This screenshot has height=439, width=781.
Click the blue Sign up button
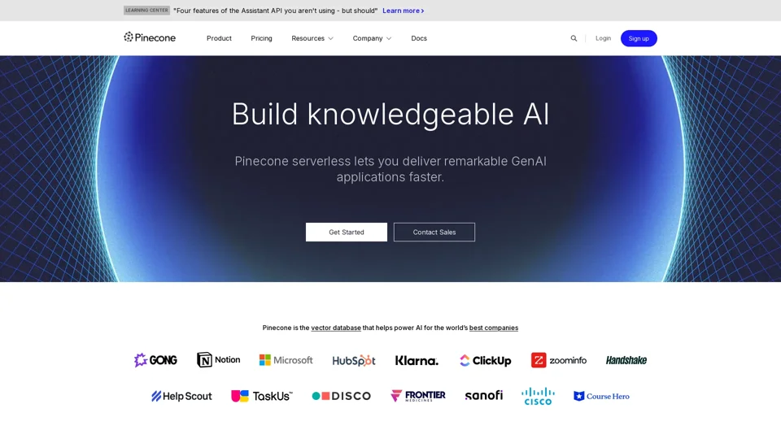(x=639, y=38)
